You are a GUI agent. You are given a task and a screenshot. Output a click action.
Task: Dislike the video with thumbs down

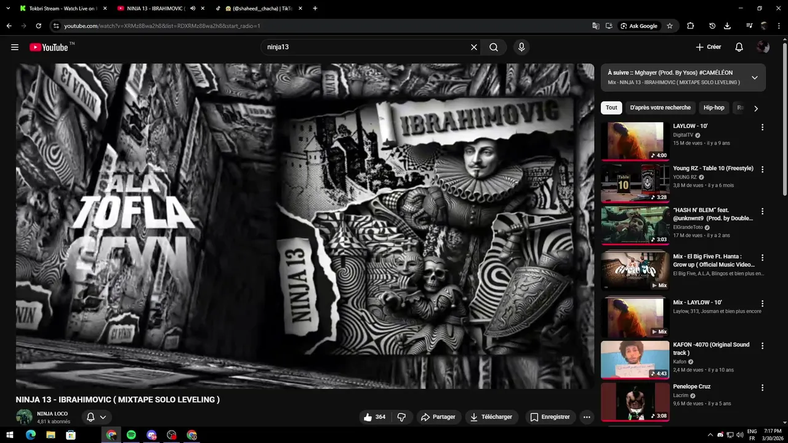tap(401, 417)
